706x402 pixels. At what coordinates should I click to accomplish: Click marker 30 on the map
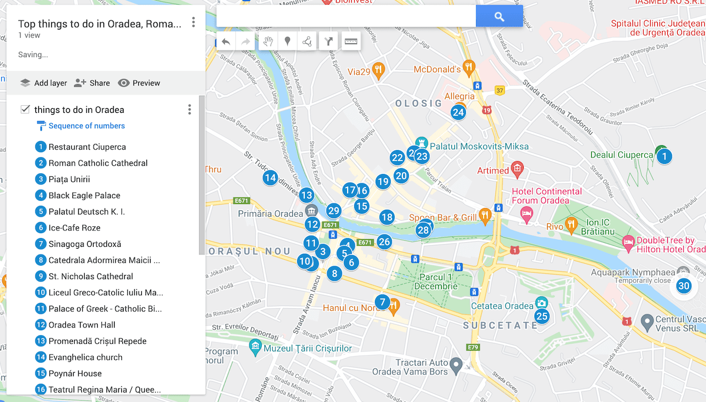[x=684, y=286]
